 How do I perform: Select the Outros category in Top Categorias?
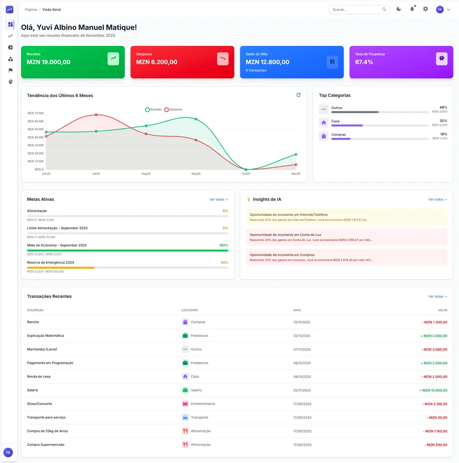383,109
